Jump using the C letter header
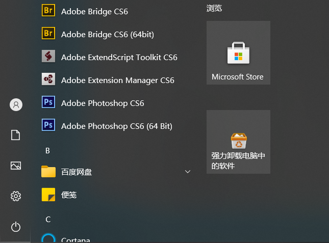The image size is (329, 243). (48, 219)
